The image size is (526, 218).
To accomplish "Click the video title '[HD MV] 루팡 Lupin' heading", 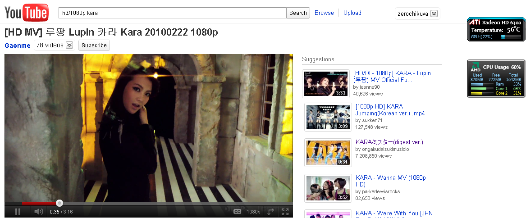I will coord(111,32).
